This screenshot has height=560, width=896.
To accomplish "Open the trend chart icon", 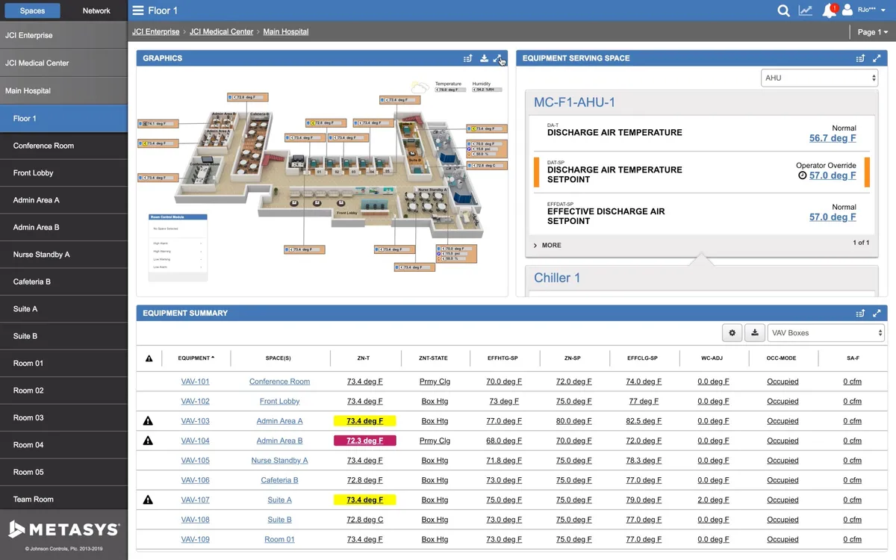I will tap(806, 10).
